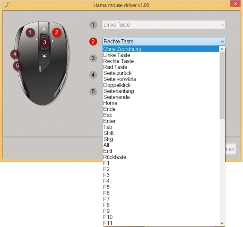The width and height of the screenshot is (243, 227).
Task: Select 'Ohne Zuordnung' from the list
Action: pos(161,49)
